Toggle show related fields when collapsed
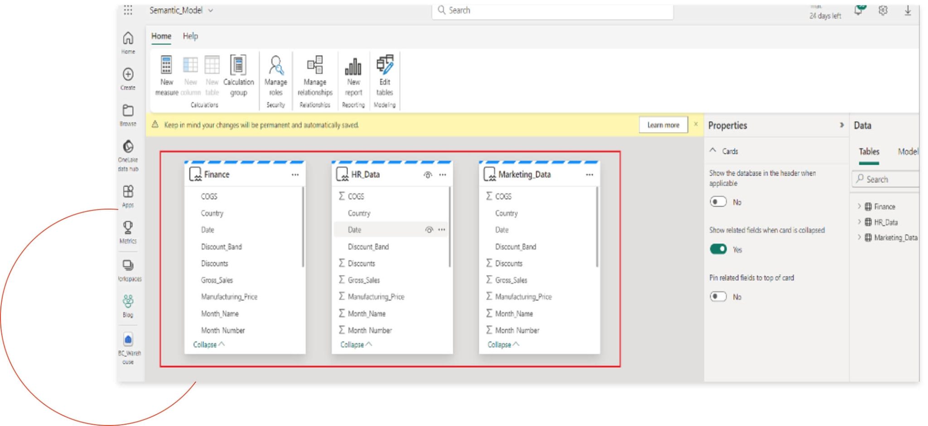 718,249
